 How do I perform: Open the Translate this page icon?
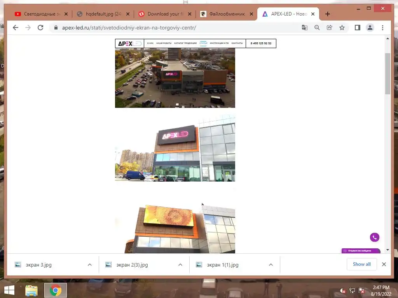305,28
